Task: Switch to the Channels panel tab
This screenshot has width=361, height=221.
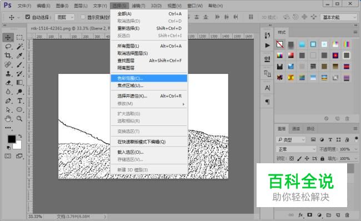Action: coord(296,128)
